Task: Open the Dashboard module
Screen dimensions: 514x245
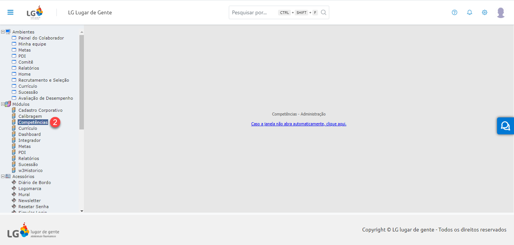Action: click(29, 134)
